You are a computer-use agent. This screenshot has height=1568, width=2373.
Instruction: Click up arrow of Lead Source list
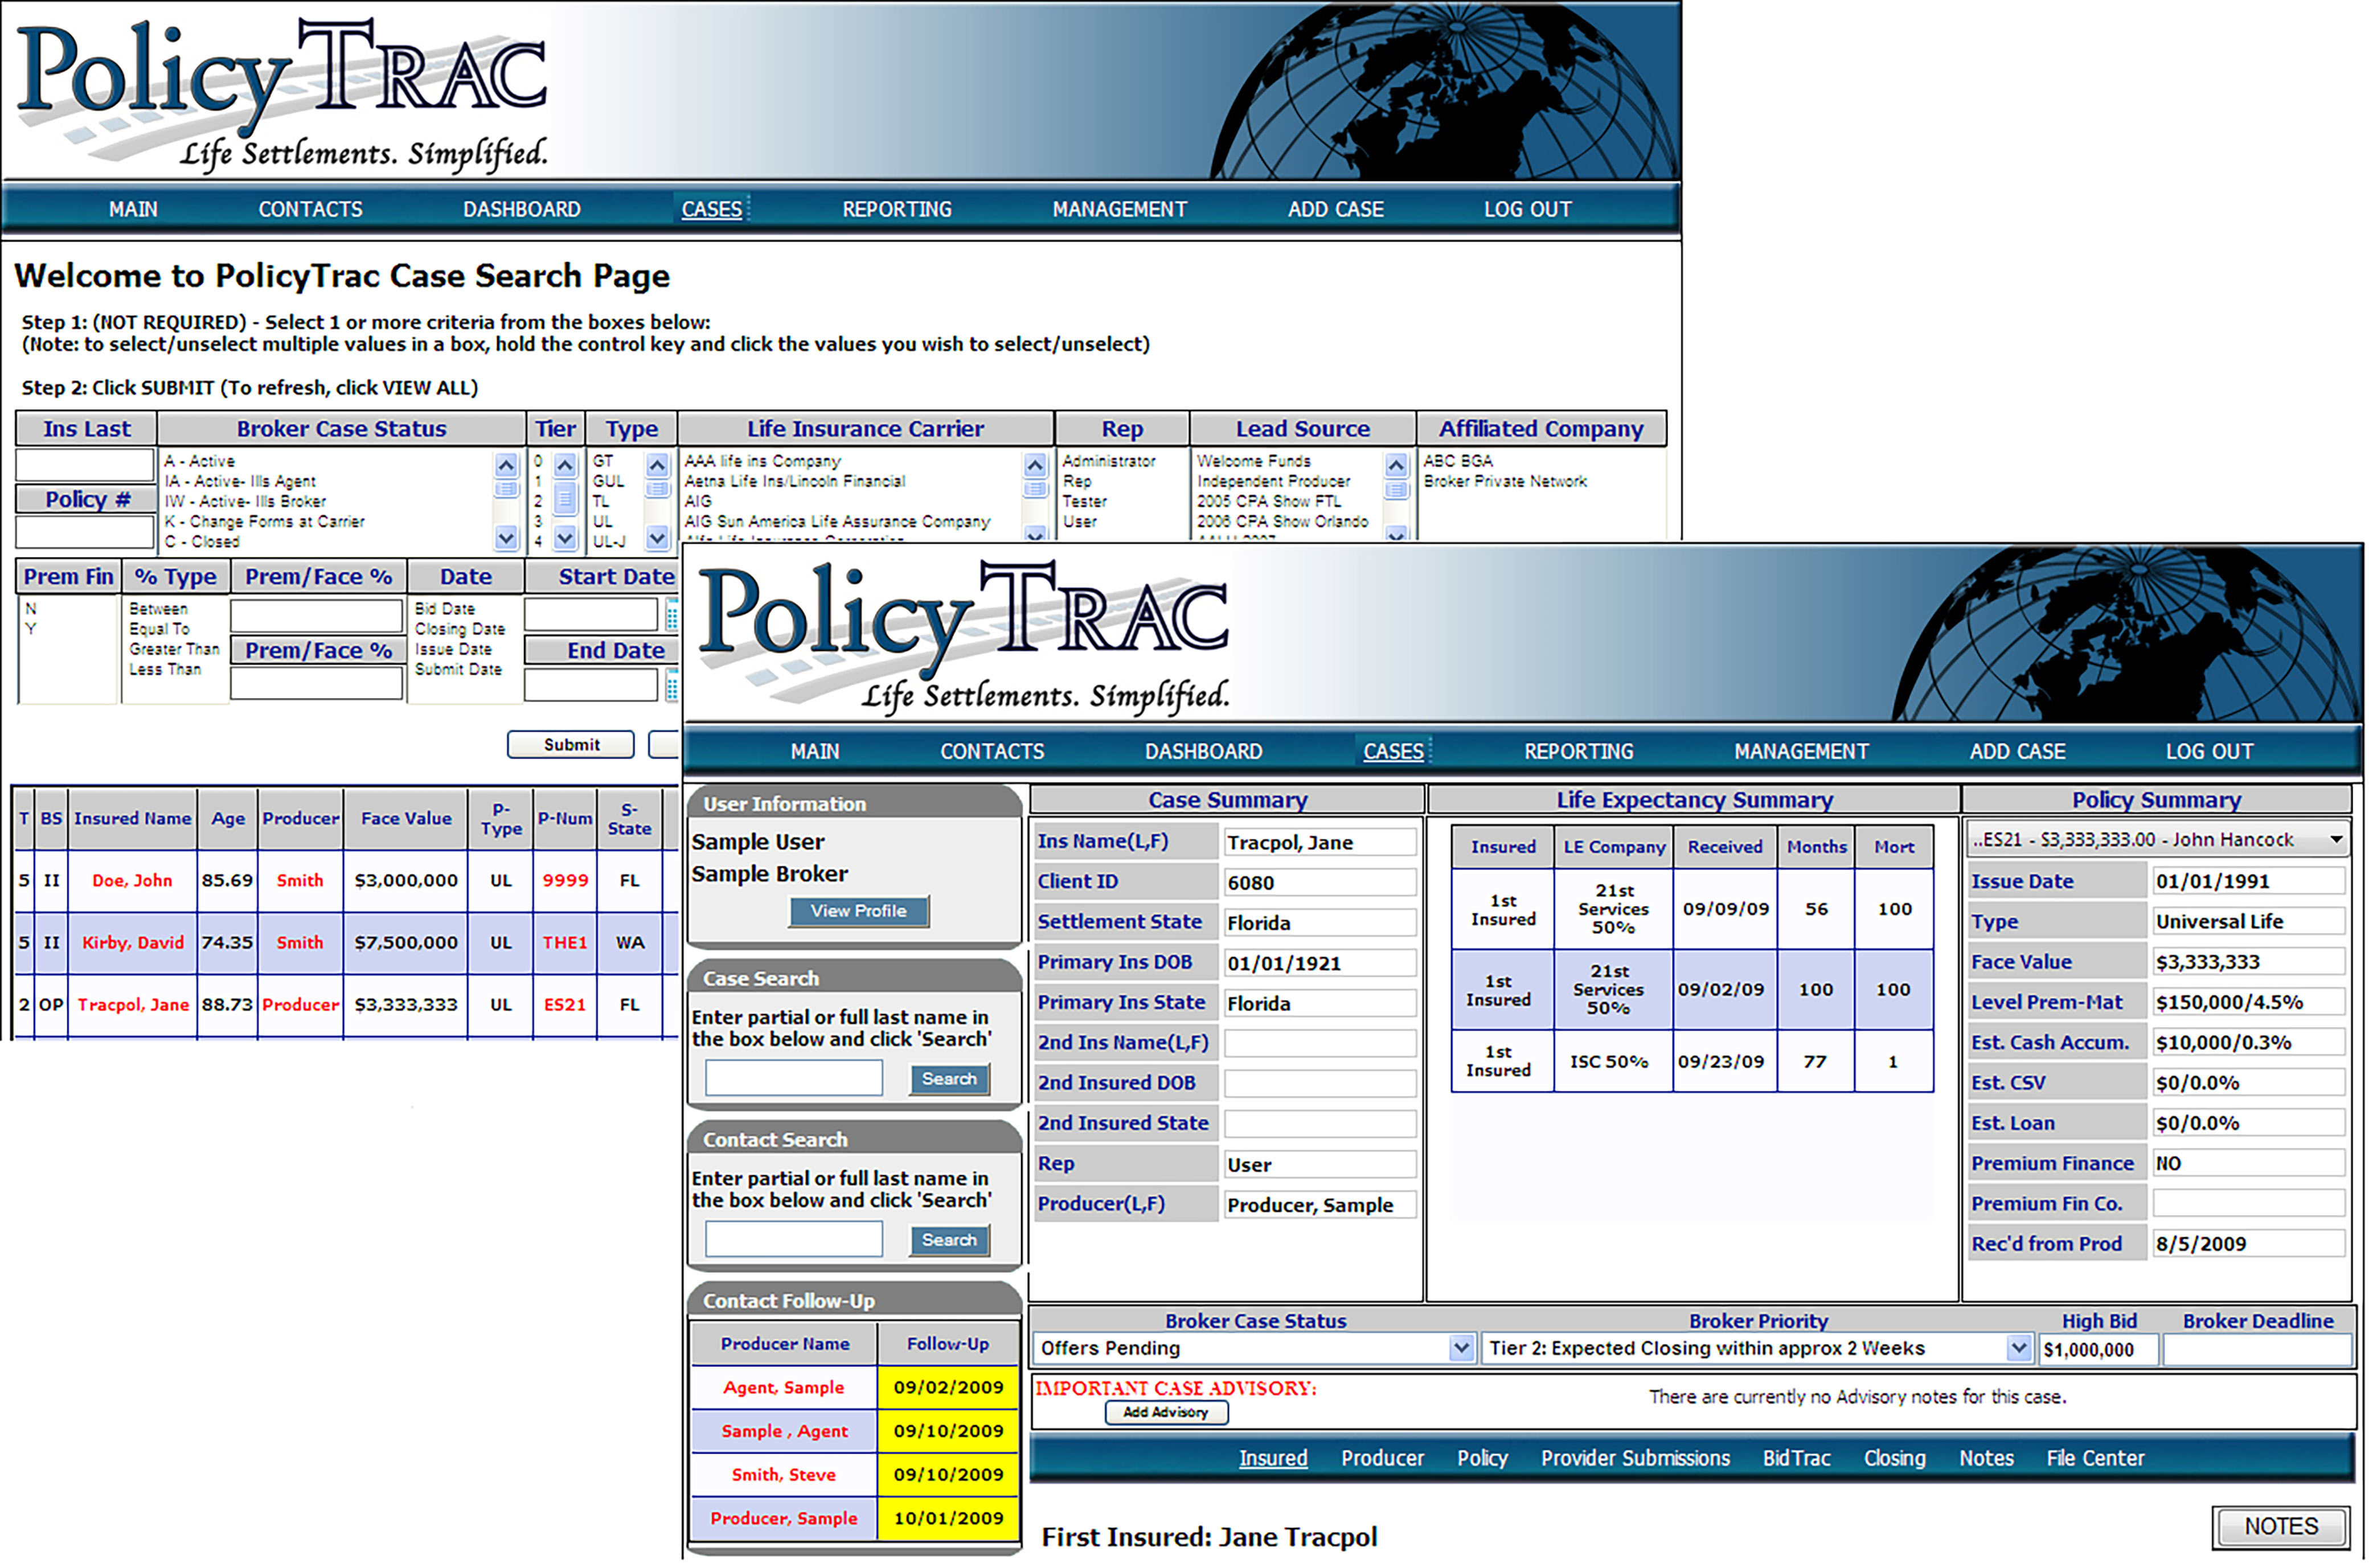tap(1396, 465)
